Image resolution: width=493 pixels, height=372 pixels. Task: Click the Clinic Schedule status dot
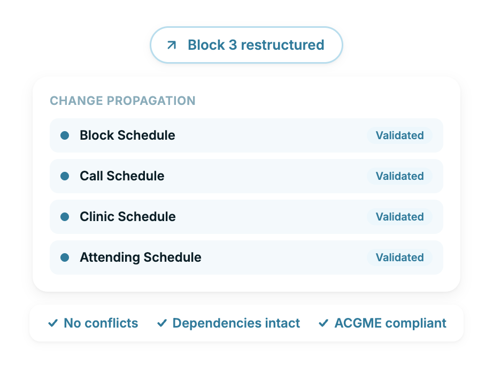(x=65, y=217)
